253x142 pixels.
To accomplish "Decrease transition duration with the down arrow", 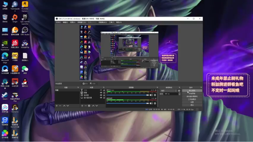I will point(179,94).
